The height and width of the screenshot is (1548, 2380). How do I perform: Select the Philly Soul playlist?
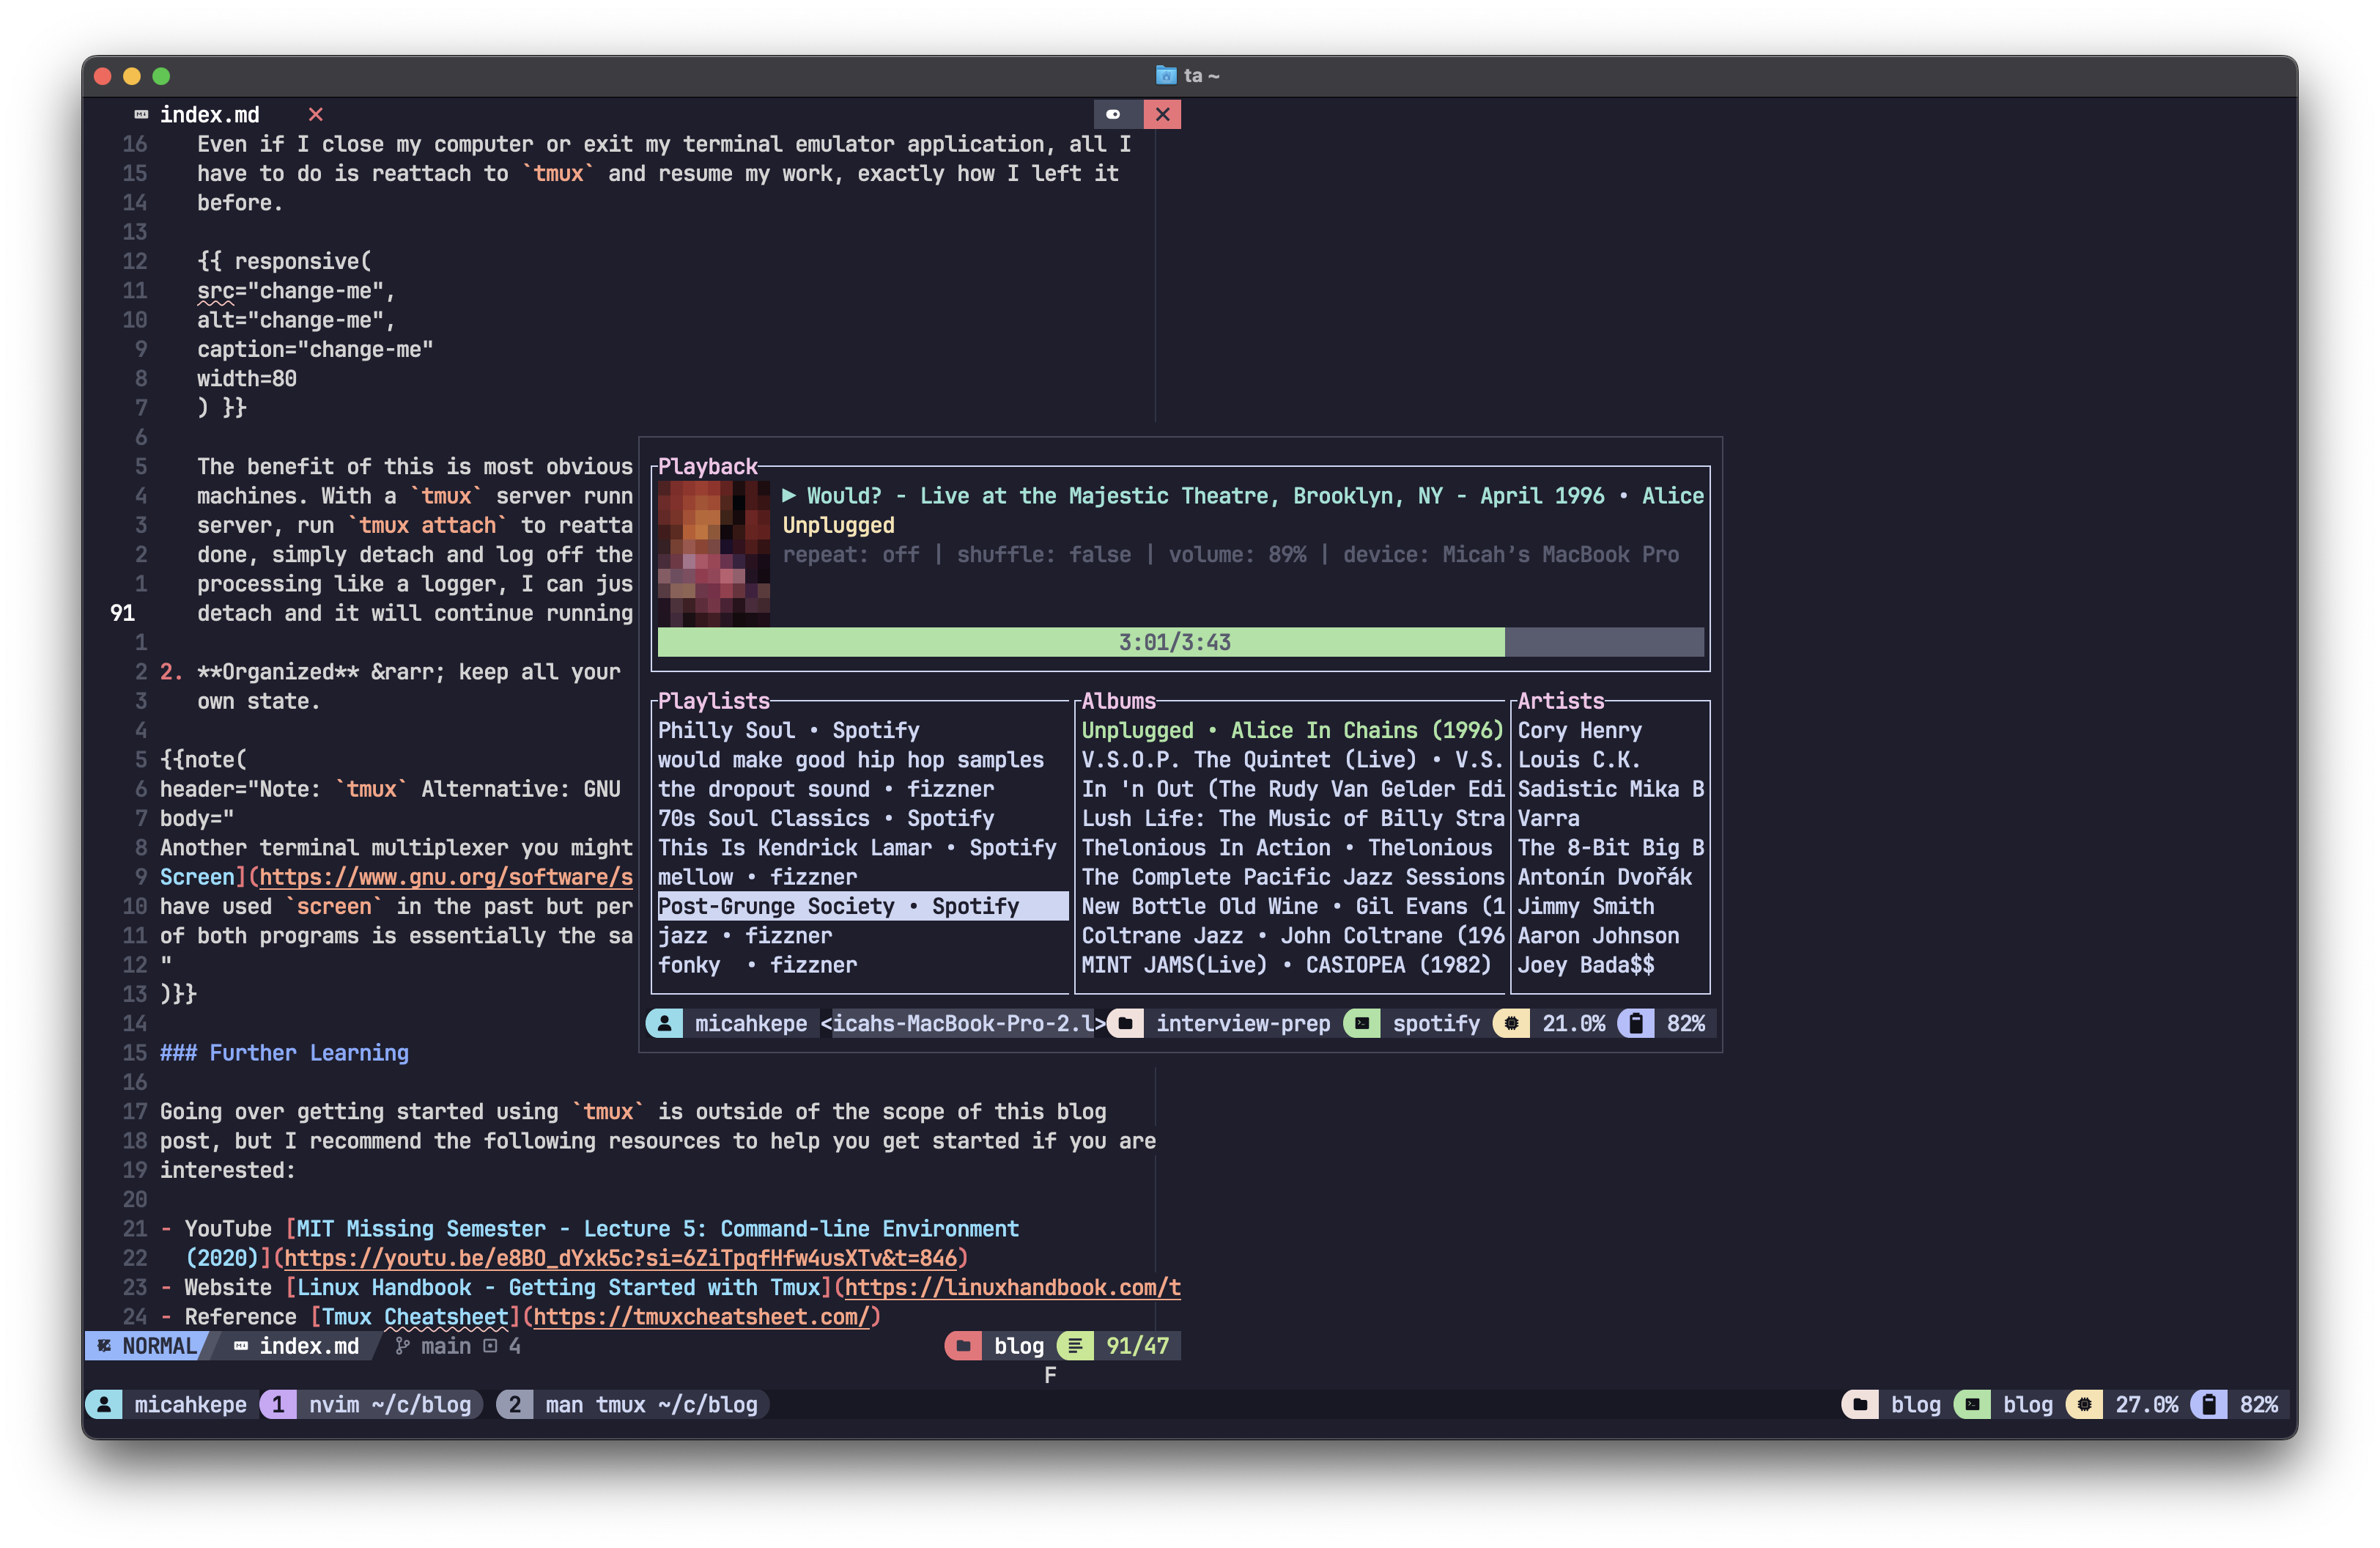pos(789,730)
